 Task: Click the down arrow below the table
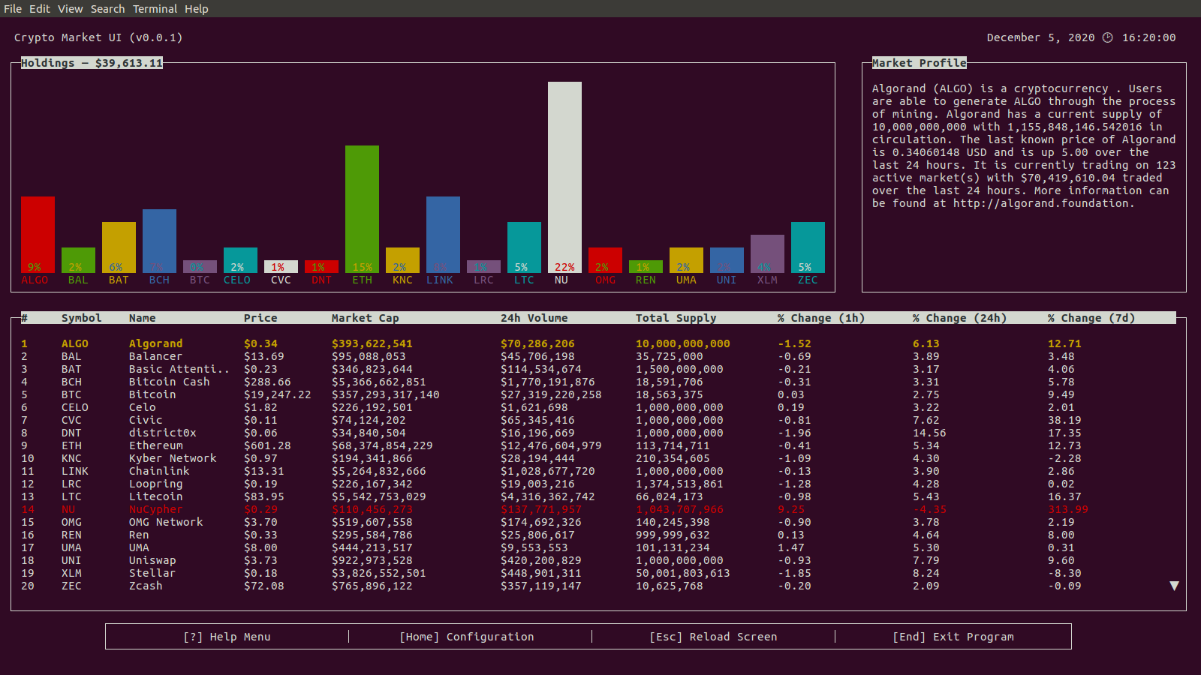point(1174,586)
